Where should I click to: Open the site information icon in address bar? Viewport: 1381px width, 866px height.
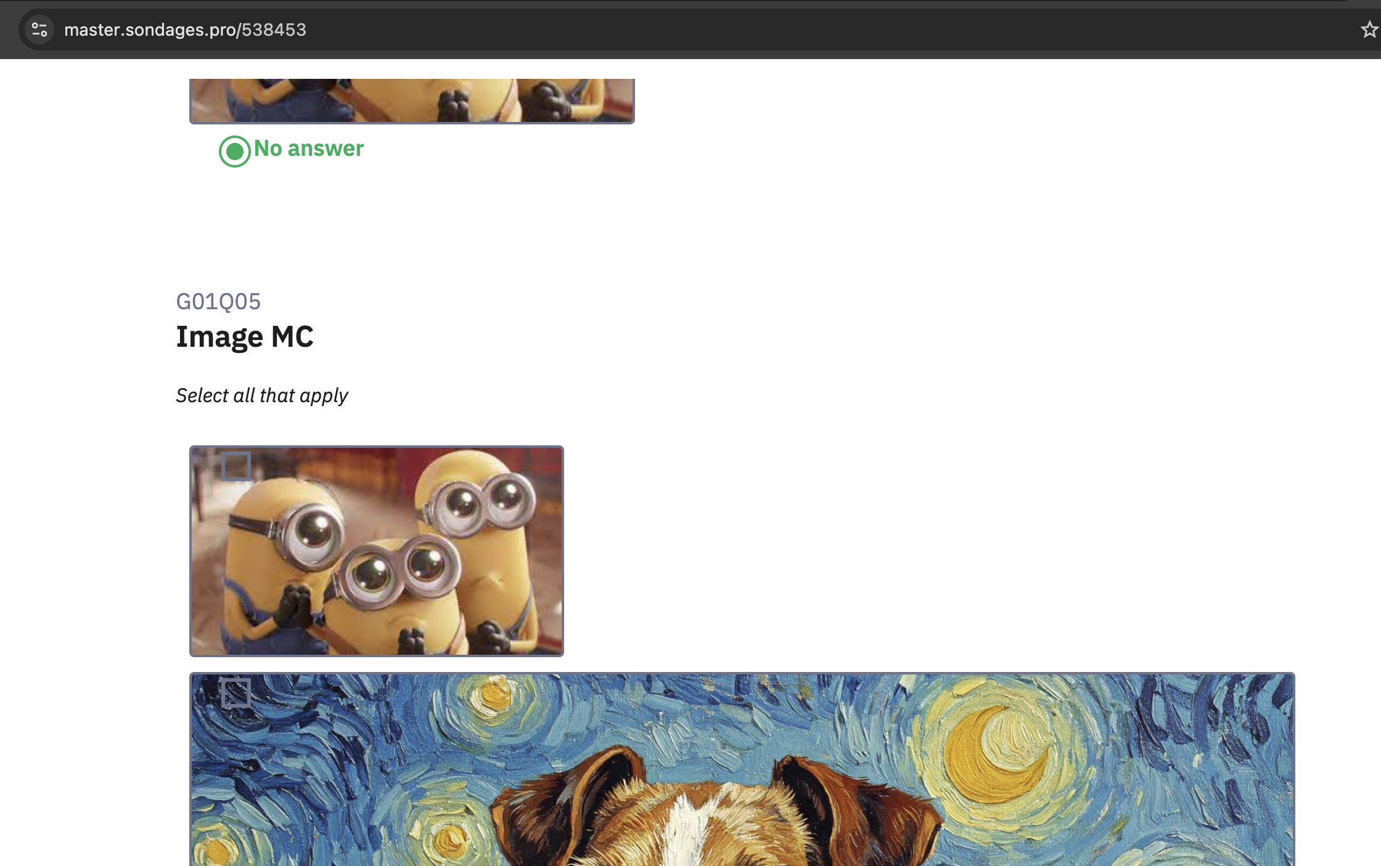pyautogui.click(x=39, y=30)
